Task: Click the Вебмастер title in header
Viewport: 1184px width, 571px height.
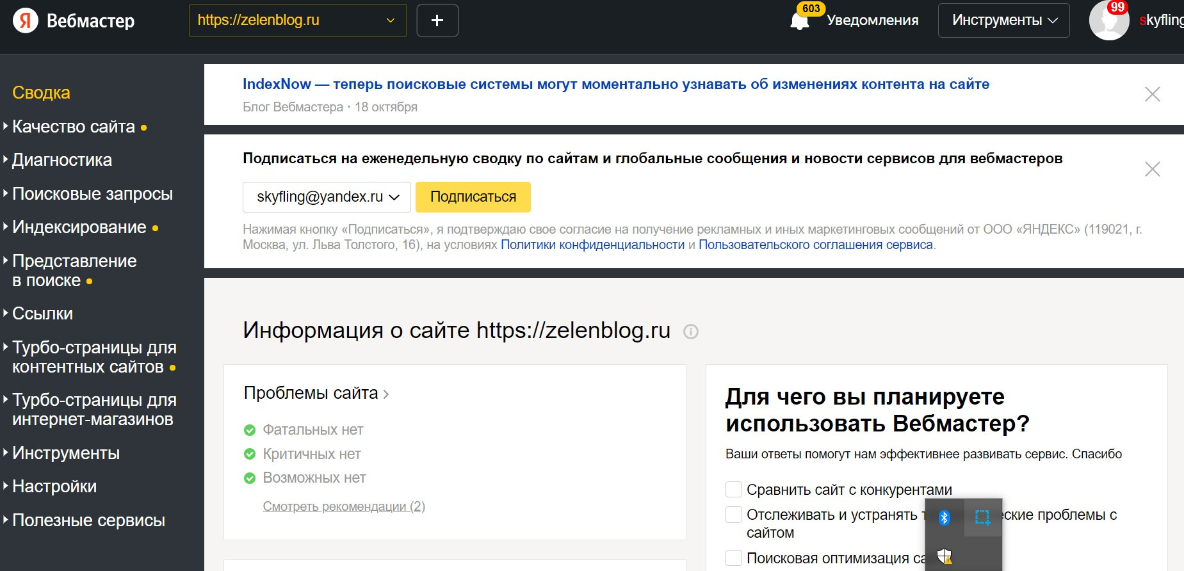Action: click(91, 21)
